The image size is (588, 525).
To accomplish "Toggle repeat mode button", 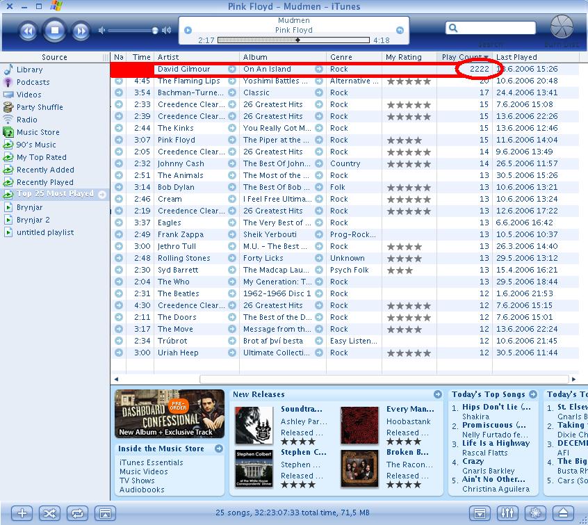I will 77,513.
